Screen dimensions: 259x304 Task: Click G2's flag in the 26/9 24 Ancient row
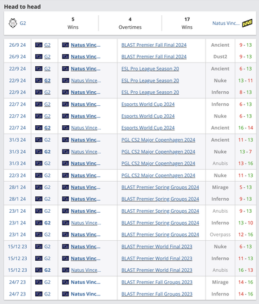point(39,45)
